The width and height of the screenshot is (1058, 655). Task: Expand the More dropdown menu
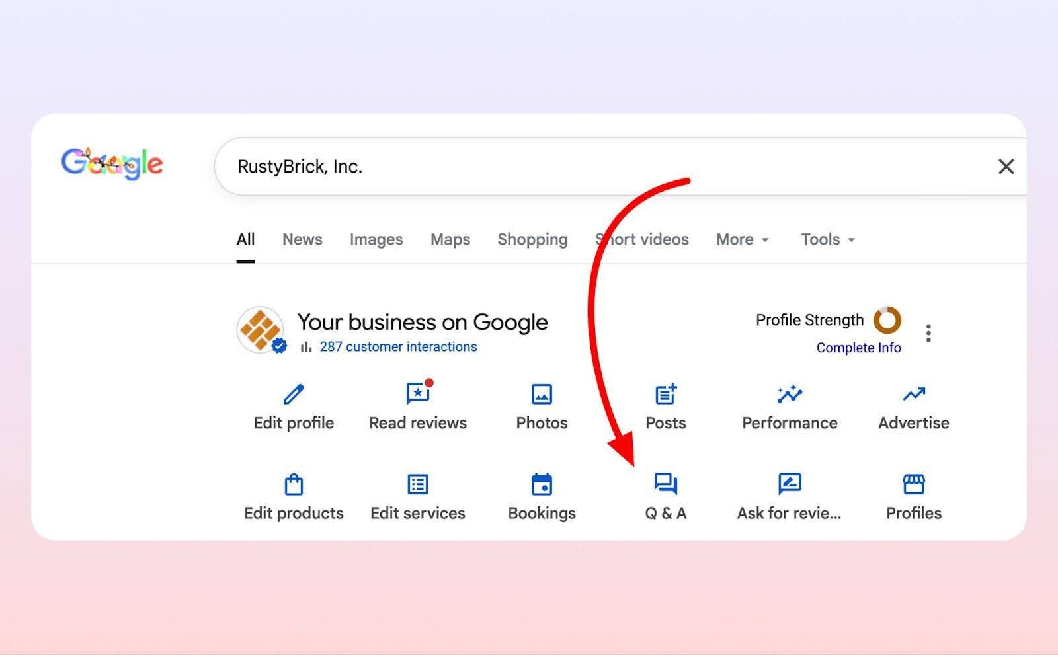tap(743, 239)
